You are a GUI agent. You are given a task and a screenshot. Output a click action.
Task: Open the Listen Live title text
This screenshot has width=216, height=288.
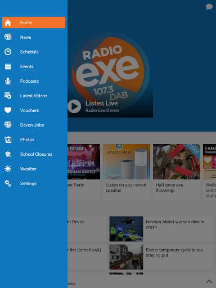102,103
